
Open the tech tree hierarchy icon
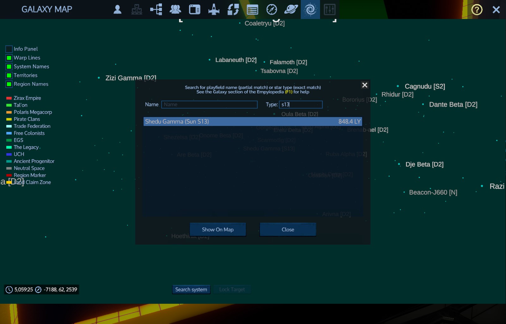[x=156, y=9]
